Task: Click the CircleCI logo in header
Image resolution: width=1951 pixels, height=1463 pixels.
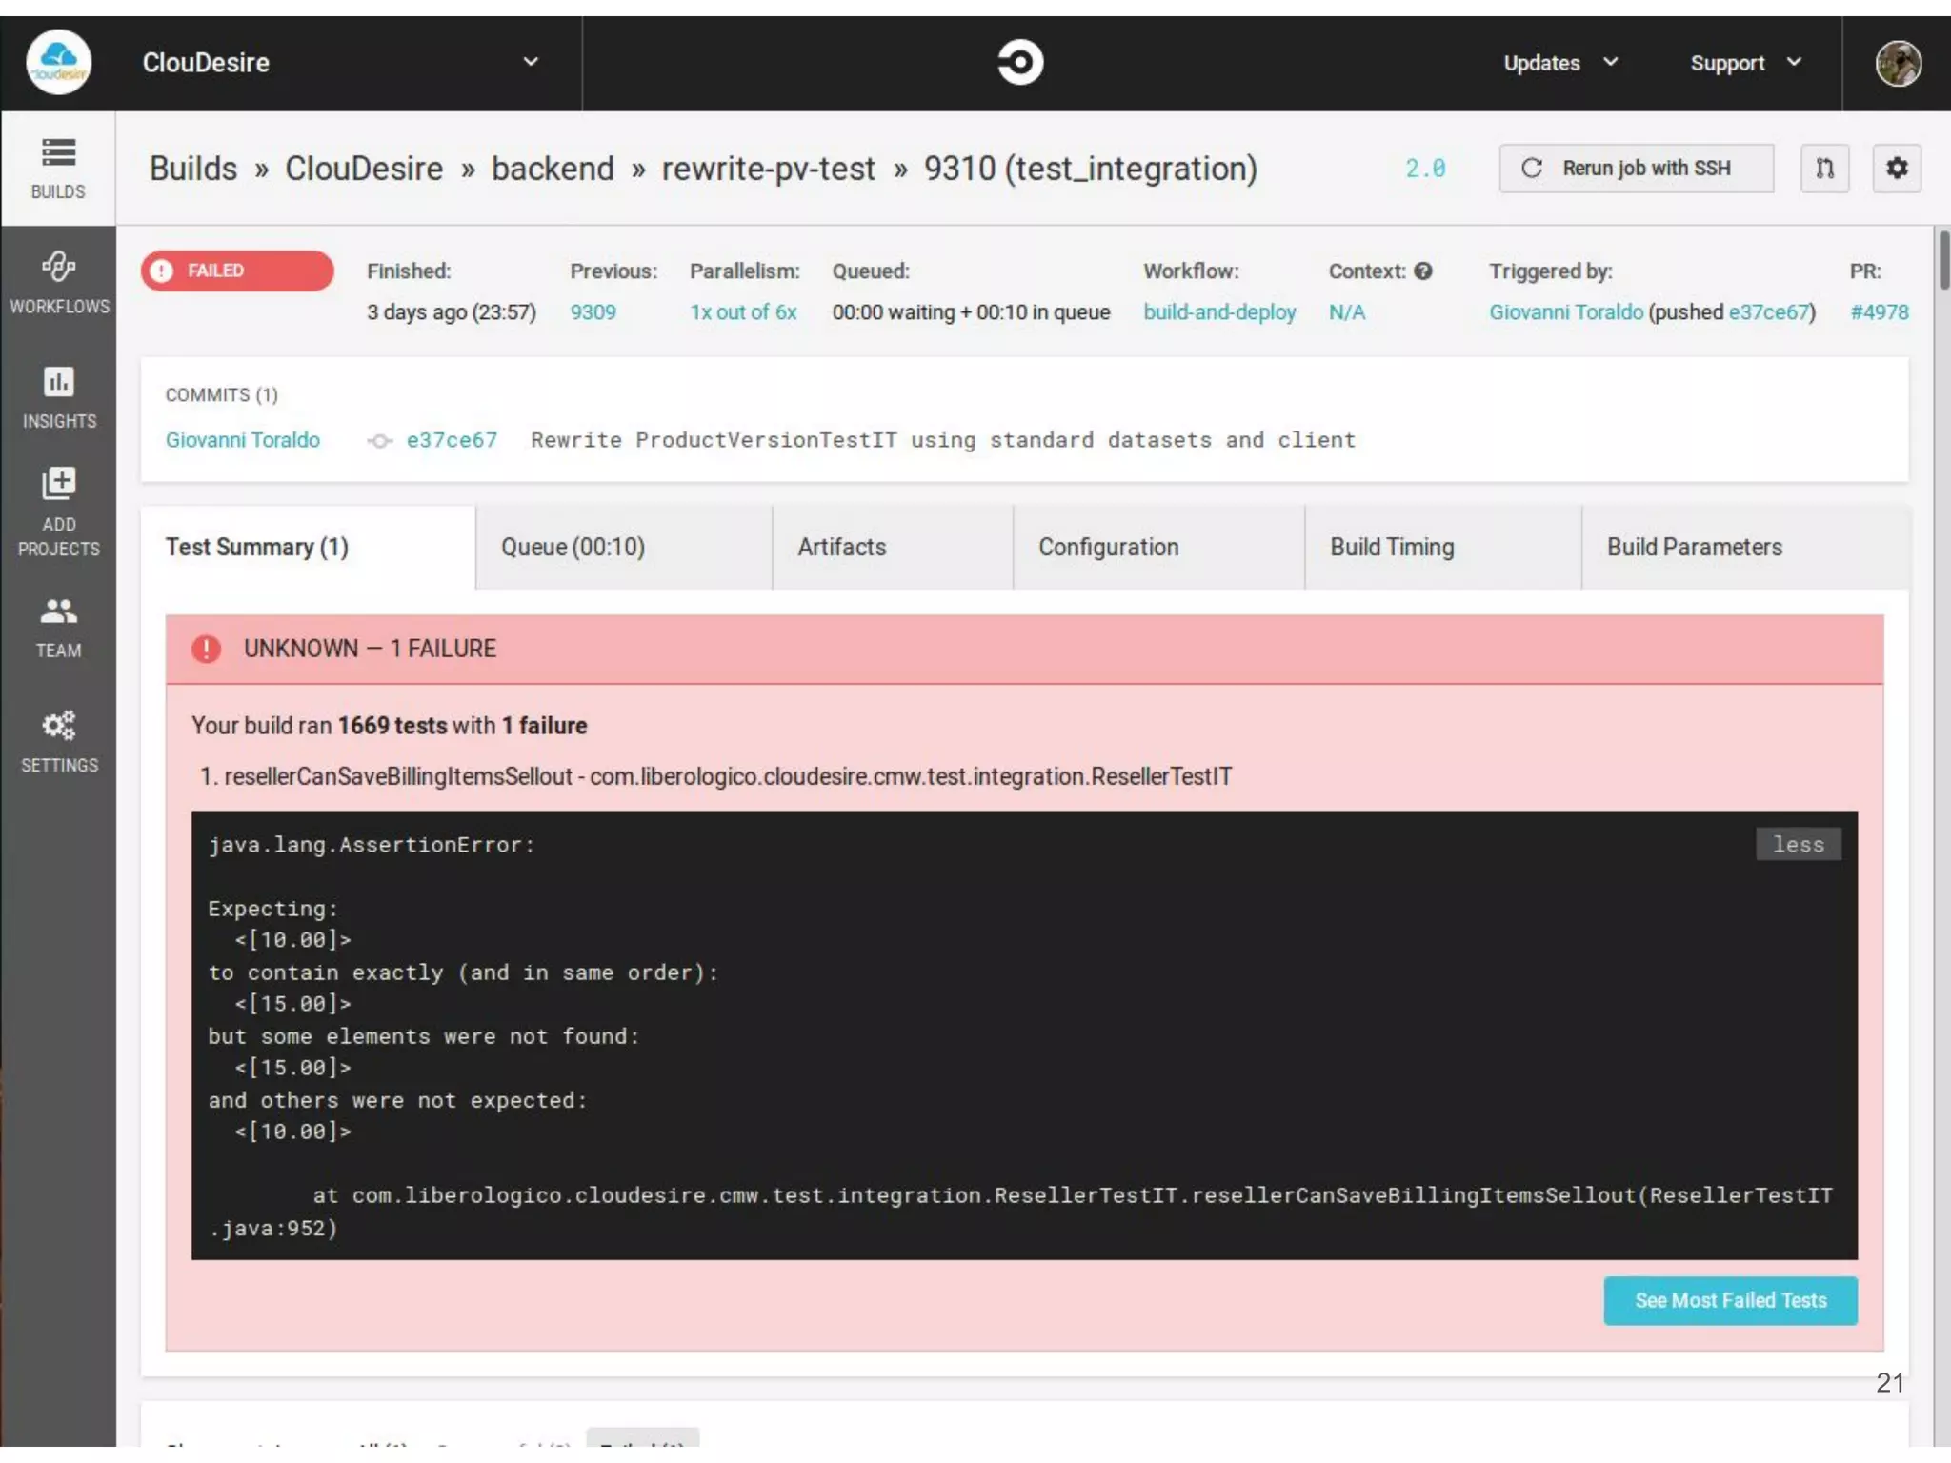Action: tap(1019, 63)
